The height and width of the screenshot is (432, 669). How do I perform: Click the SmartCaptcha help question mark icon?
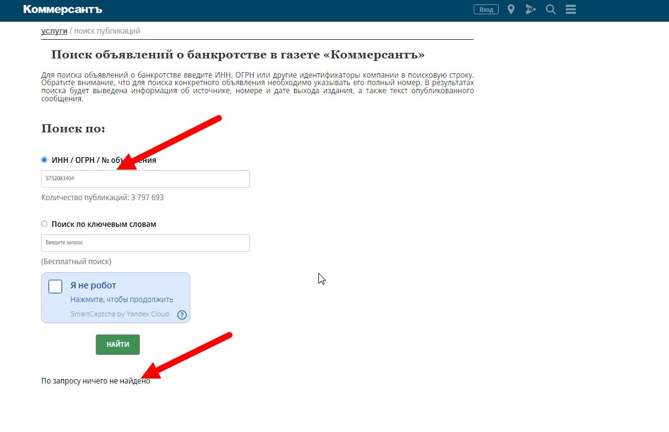(x=182, y=315)
